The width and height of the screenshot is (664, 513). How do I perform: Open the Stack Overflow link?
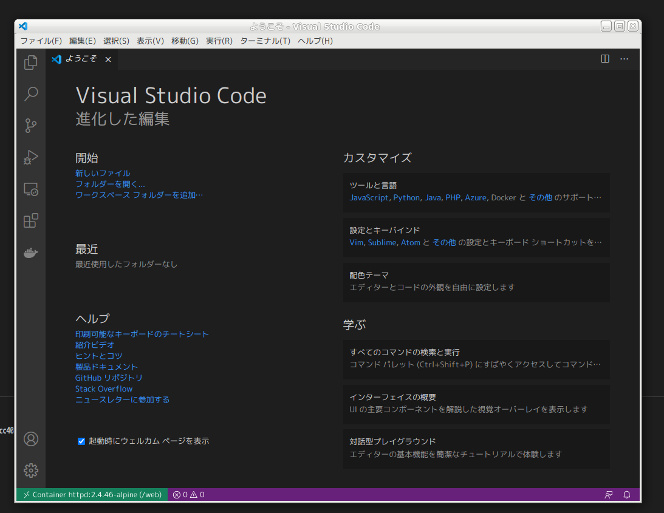coord(104,389)
